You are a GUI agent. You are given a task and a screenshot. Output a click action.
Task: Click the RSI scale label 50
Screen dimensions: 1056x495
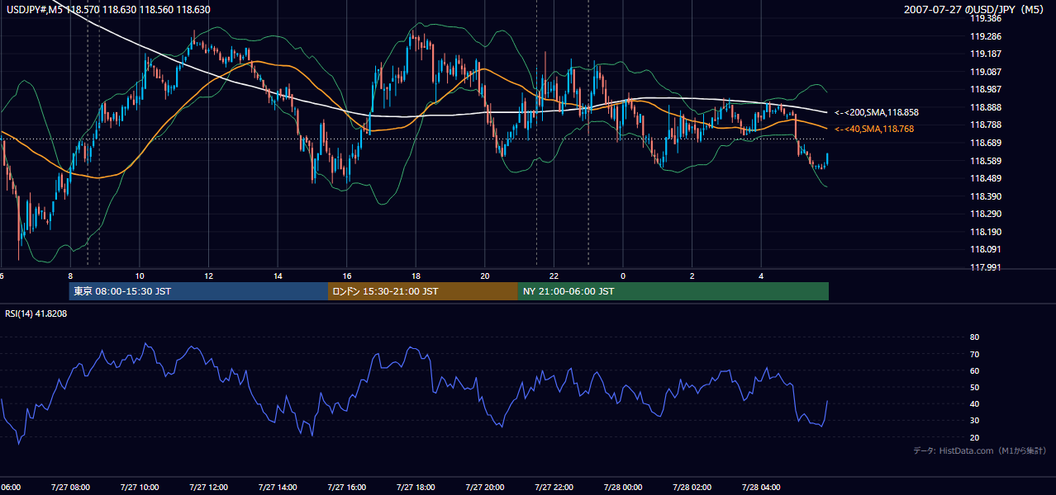[975, 388]
